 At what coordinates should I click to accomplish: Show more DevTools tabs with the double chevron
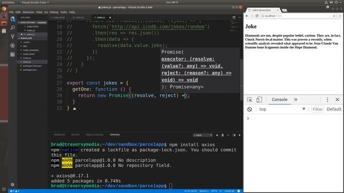point(296,100)
